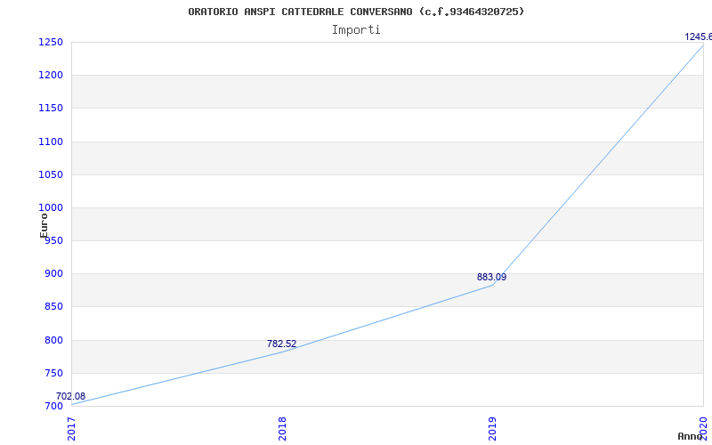Click the 1000 y-axis tick label
Image resolution: width=712 pixels, height=445 pixels.
tap(51, 207)
